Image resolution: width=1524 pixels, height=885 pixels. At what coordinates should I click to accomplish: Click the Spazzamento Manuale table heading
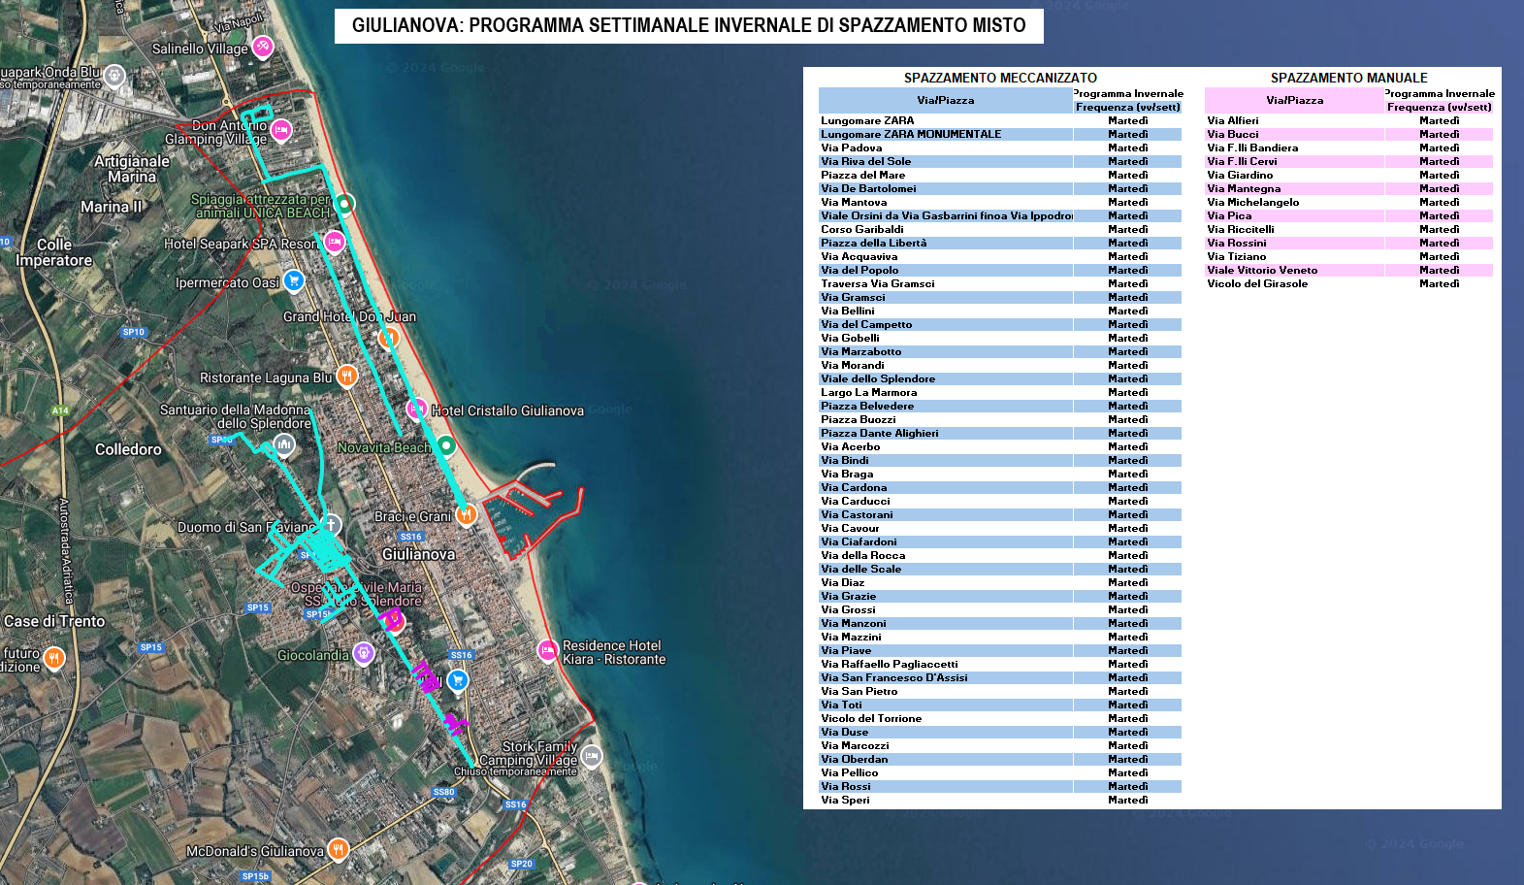pyautogui.click(x=1348, y=78)
